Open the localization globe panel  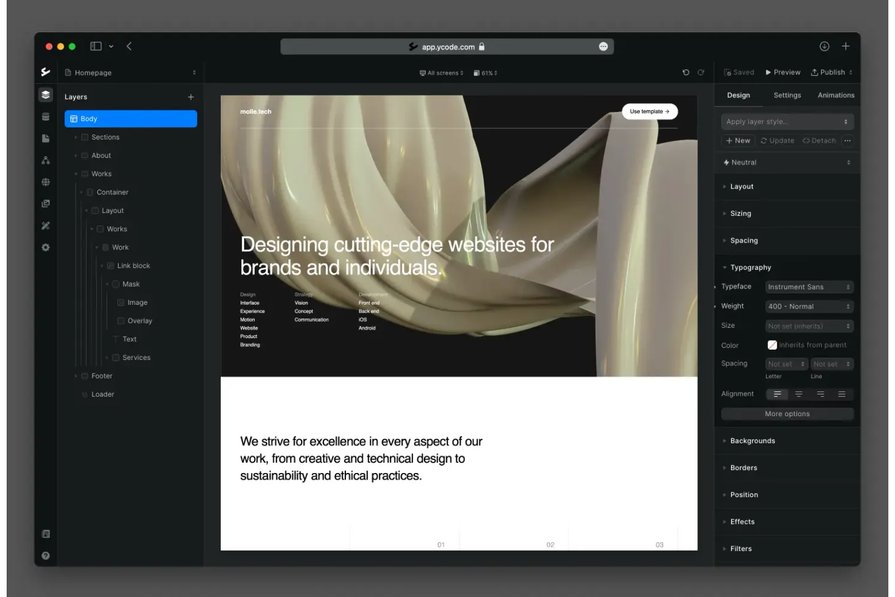(45, 181)
